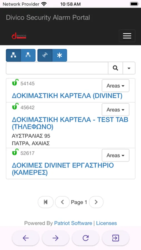The image size is (141, 250).
Task: Tap the battery status icon
Action: (x=134, y=4)
